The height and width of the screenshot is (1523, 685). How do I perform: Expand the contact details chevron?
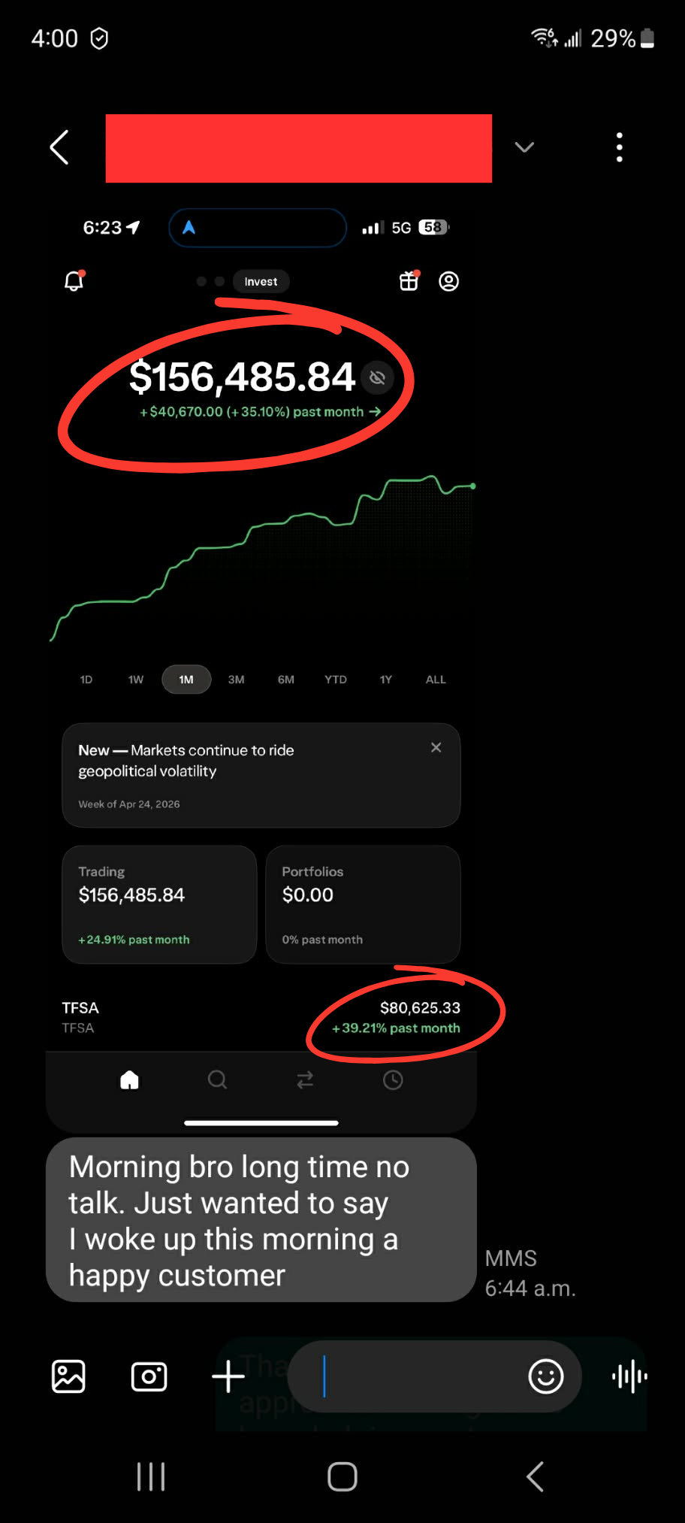tap(524, 147)
